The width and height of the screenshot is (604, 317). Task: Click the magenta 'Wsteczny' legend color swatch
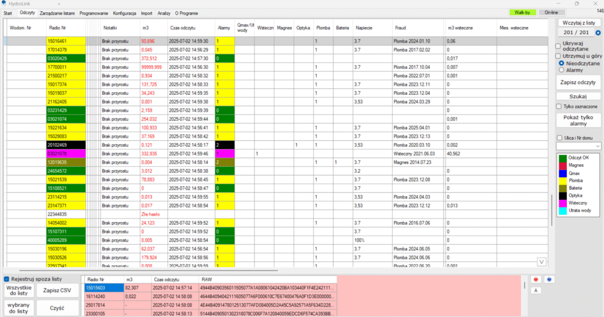pos(563,202)
